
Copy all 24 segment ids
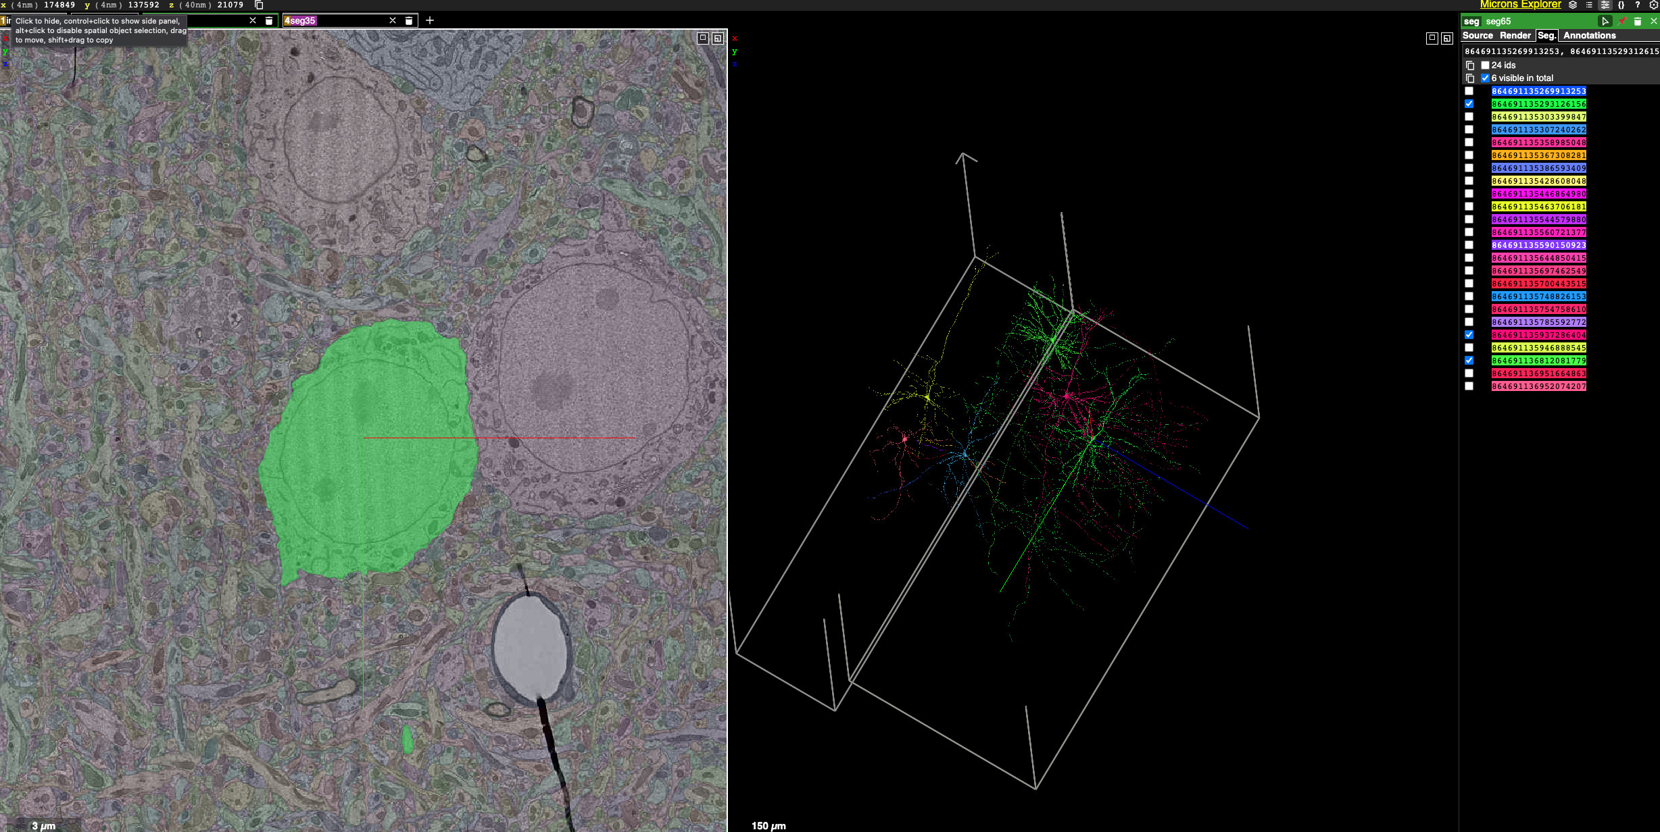coord(1470,66)
